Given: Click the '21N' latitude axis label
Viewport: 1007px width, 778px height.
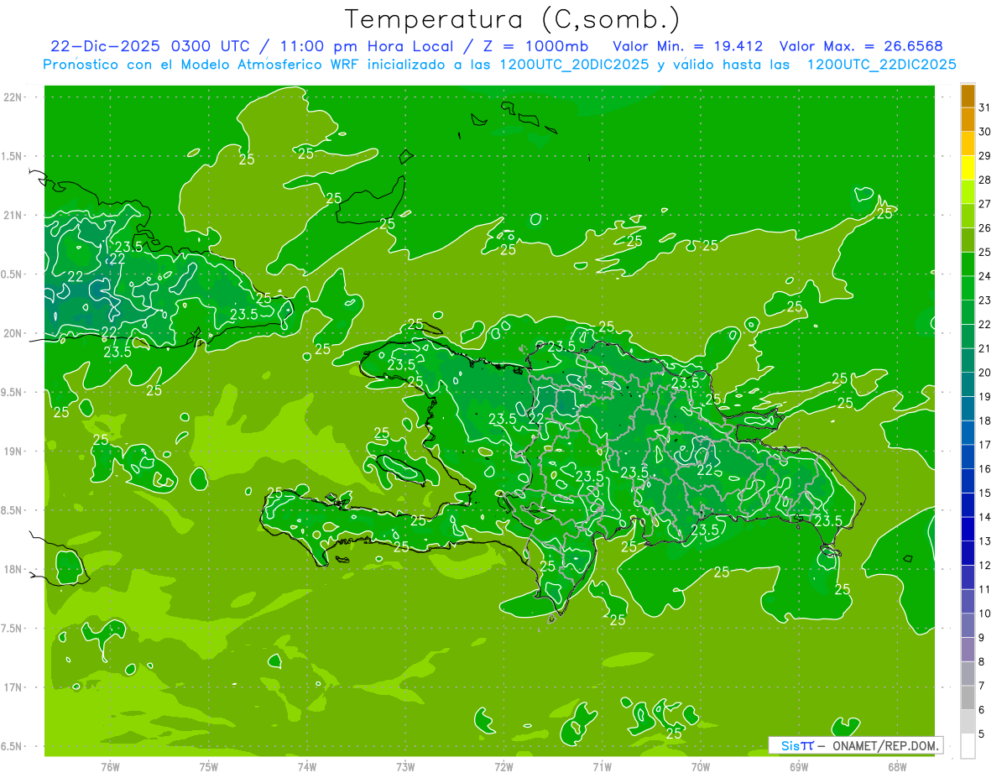Looking at the screenshot, I should tap(13, 215).
